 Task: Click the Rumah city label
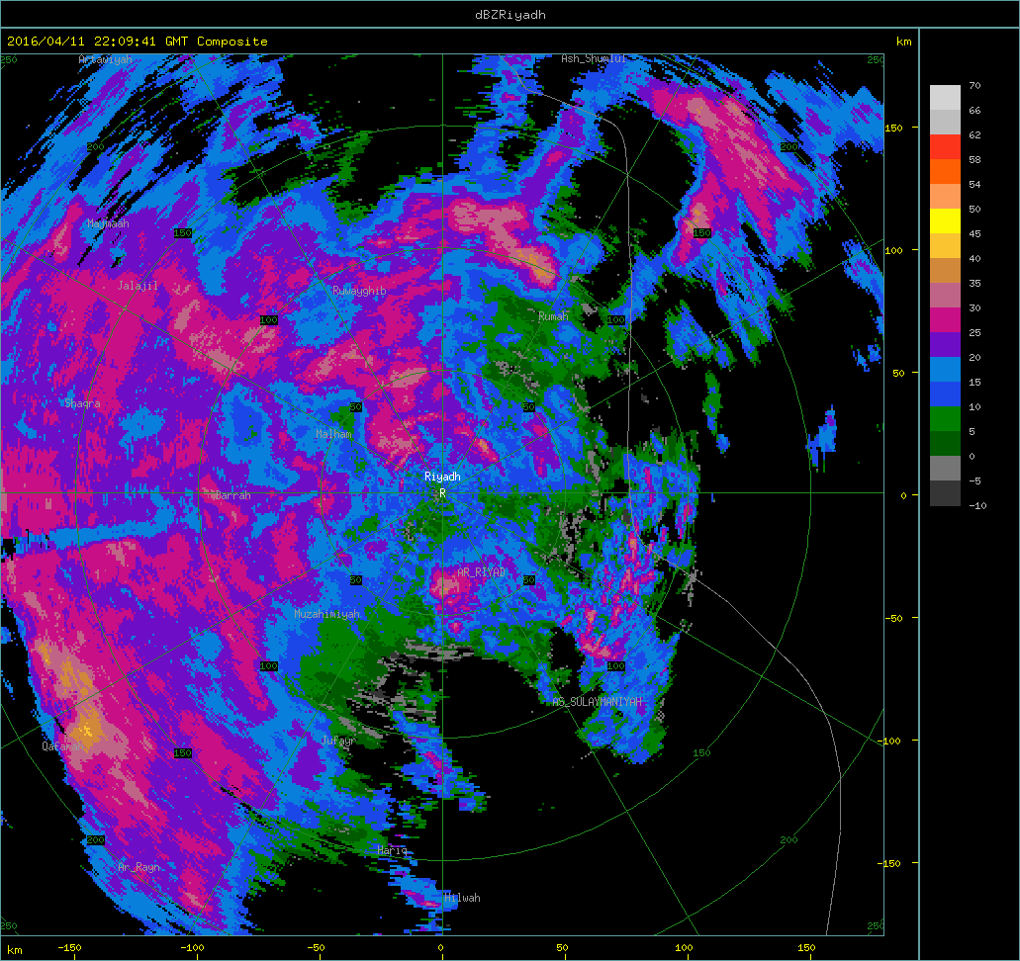[x=553, y=316]
